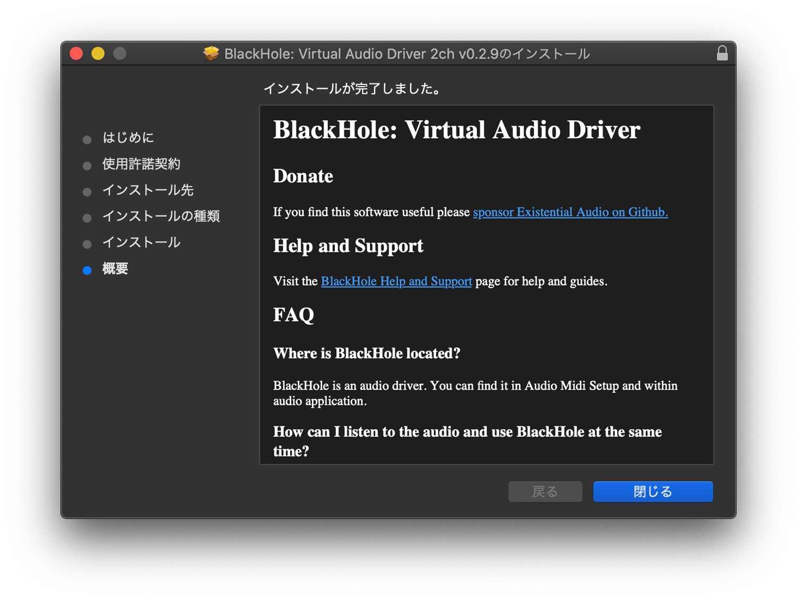
Task: Click the grey bullet next to インストール
Action: 87,244
